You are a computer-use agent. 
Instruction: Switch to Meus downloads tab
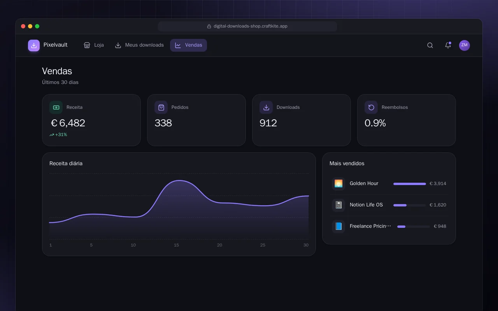(x=139, y=45)
